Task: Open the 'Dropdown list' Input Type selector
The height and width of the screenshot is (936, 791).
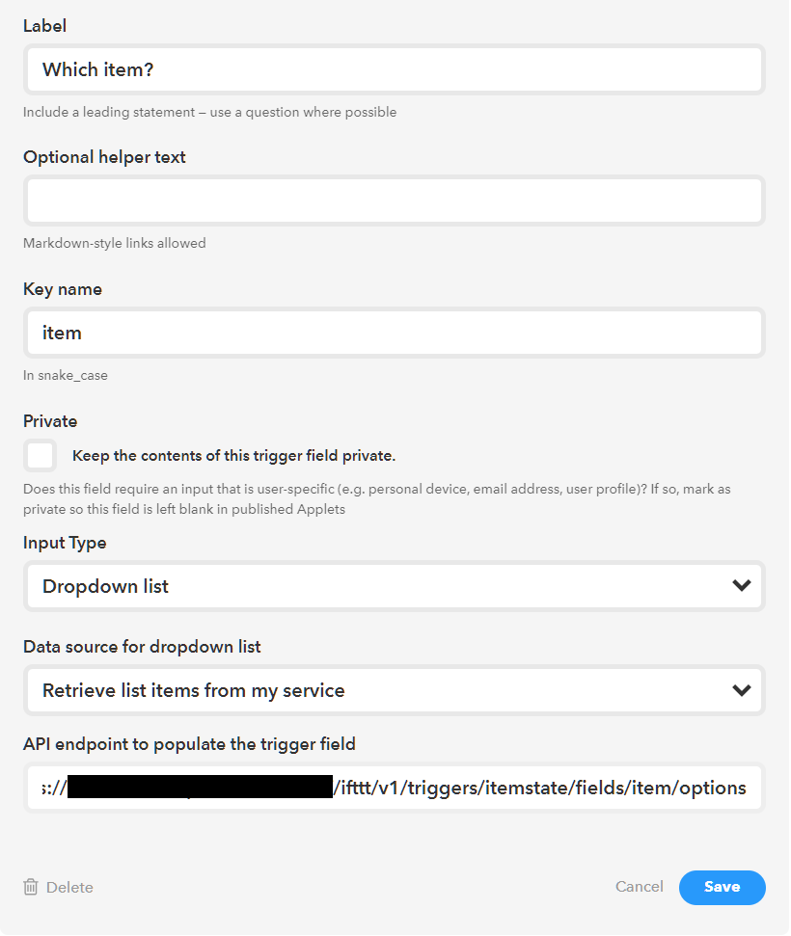Action: point(386,586)
